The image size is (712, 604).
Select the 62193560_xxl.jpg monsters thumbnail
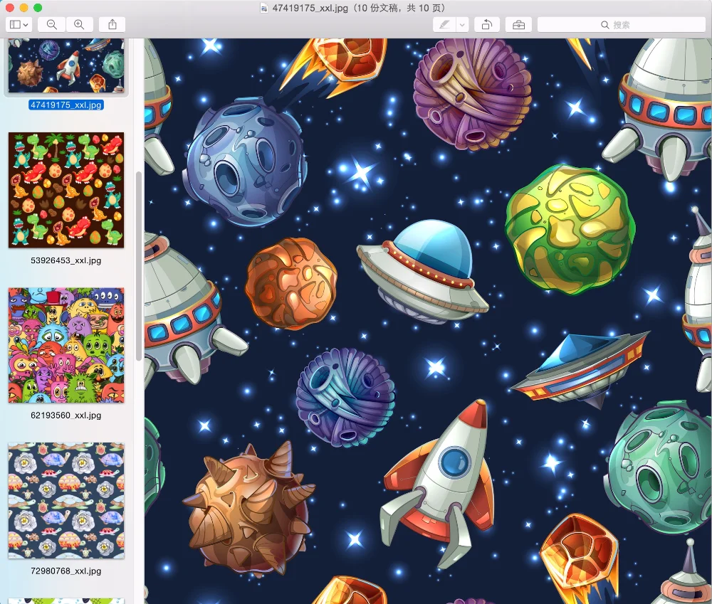tap(66, 345)
